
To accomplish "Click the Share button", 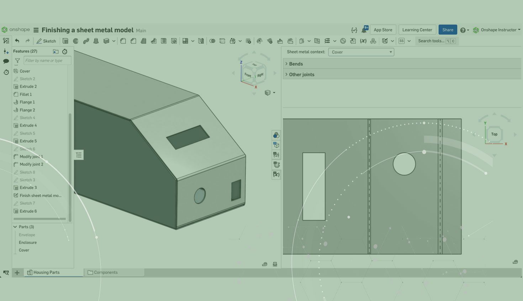I will click(448, 30).
